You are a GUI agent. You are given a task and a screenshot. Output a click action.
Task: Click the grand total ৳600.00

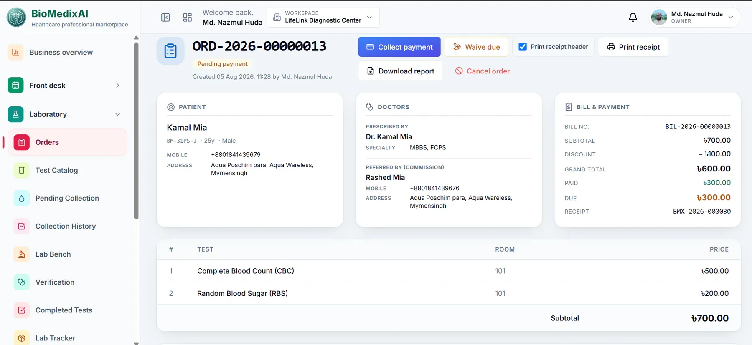pos(714,169)
